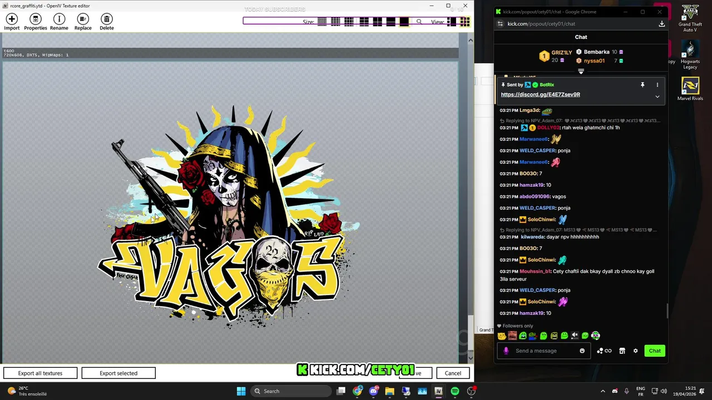Click username DOLLY02 in chat
Screen dimensions: 712x400
coord(548,128)
